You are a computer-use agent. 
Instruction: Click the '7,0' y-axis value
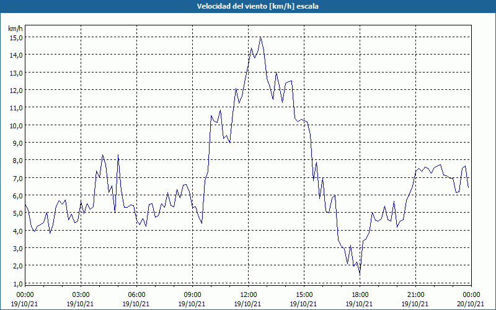(x=18, y=178)
